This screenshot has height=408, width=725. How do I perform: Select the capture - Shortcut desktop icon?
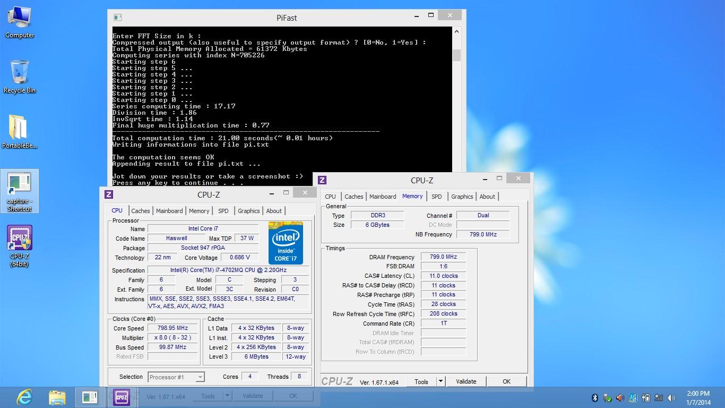[x=20, y=191]
